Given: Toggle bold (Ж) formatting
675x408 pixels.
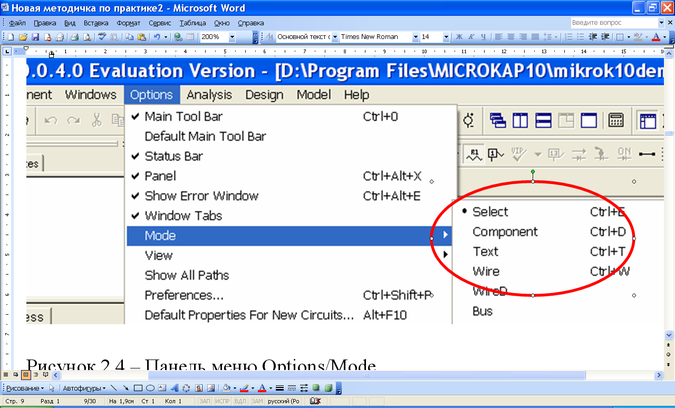Looking at the screenshot, I should (459, 37).
